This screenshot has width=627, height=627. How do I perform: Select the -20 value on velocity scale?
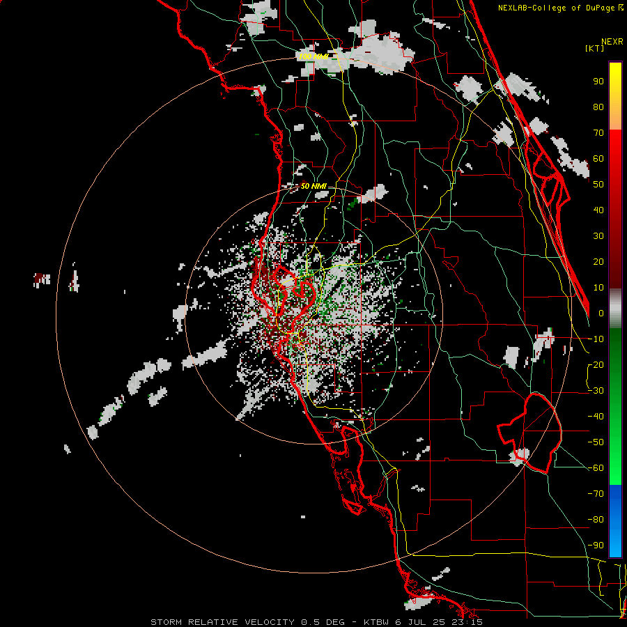pos(596,365)
